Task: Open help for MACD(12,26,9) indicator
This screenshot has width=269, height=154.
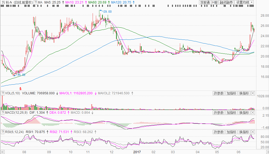Action: click(3, 113)
